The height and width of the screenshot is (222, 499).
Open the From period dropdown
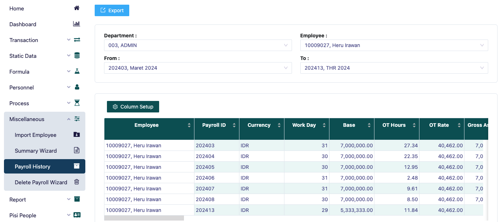tap(198, 68)
